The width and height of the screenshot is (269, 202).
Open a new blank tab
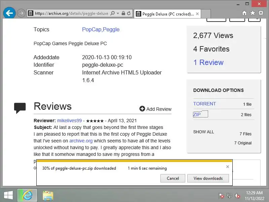click(x=206, y=14)
